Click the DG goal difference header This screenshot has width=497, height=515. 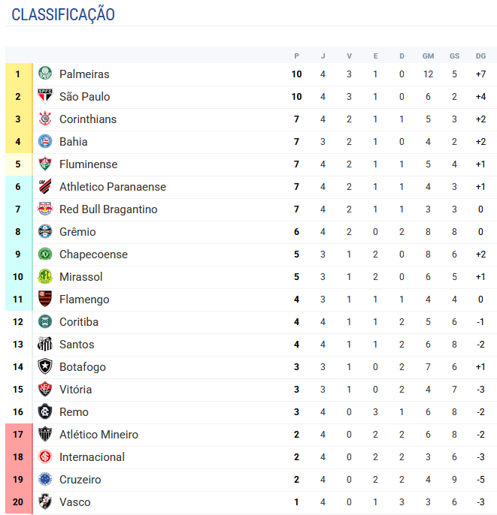[480, 56]
